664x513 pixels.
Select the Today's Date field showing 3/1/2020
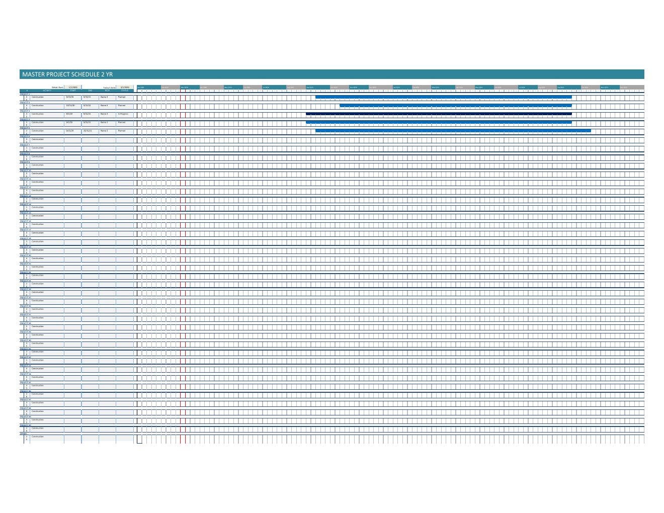pyautogui.click(x=124, y=87)
